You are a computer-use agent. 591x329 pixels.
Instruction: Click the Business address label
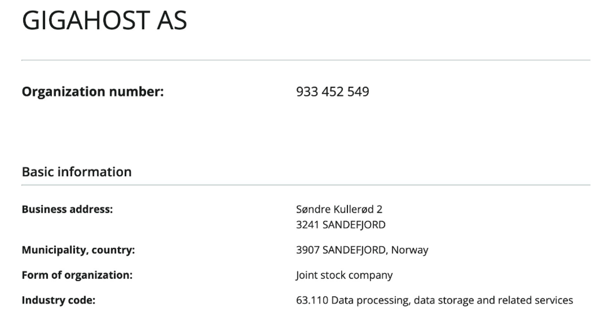(67, 209)
